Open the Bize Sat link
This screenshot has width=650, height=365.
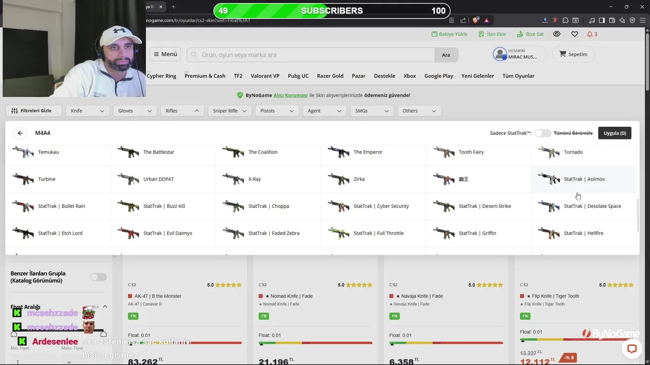(530, 34)
